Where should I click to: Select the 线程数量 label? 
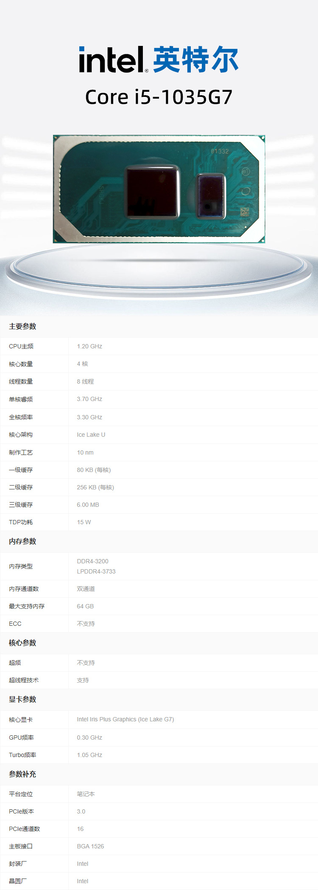21,381
